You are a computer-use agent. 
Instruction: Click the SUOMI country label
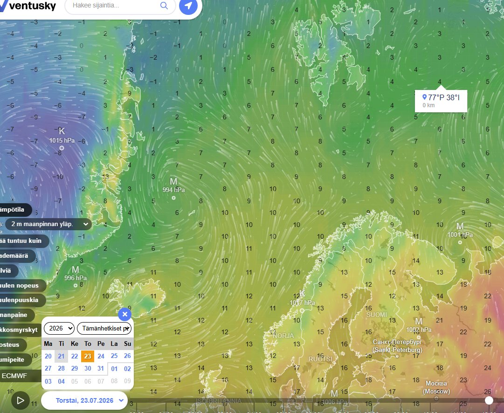pos(377,315)
